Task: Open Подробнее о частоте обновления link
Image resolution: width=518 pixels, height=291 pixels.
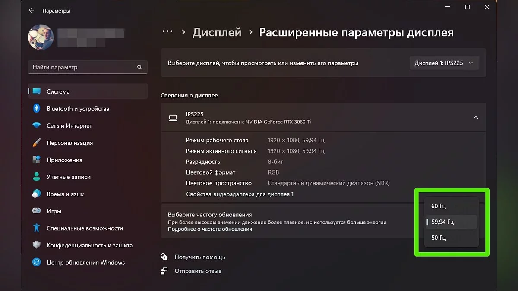Action: coord(210,229)
